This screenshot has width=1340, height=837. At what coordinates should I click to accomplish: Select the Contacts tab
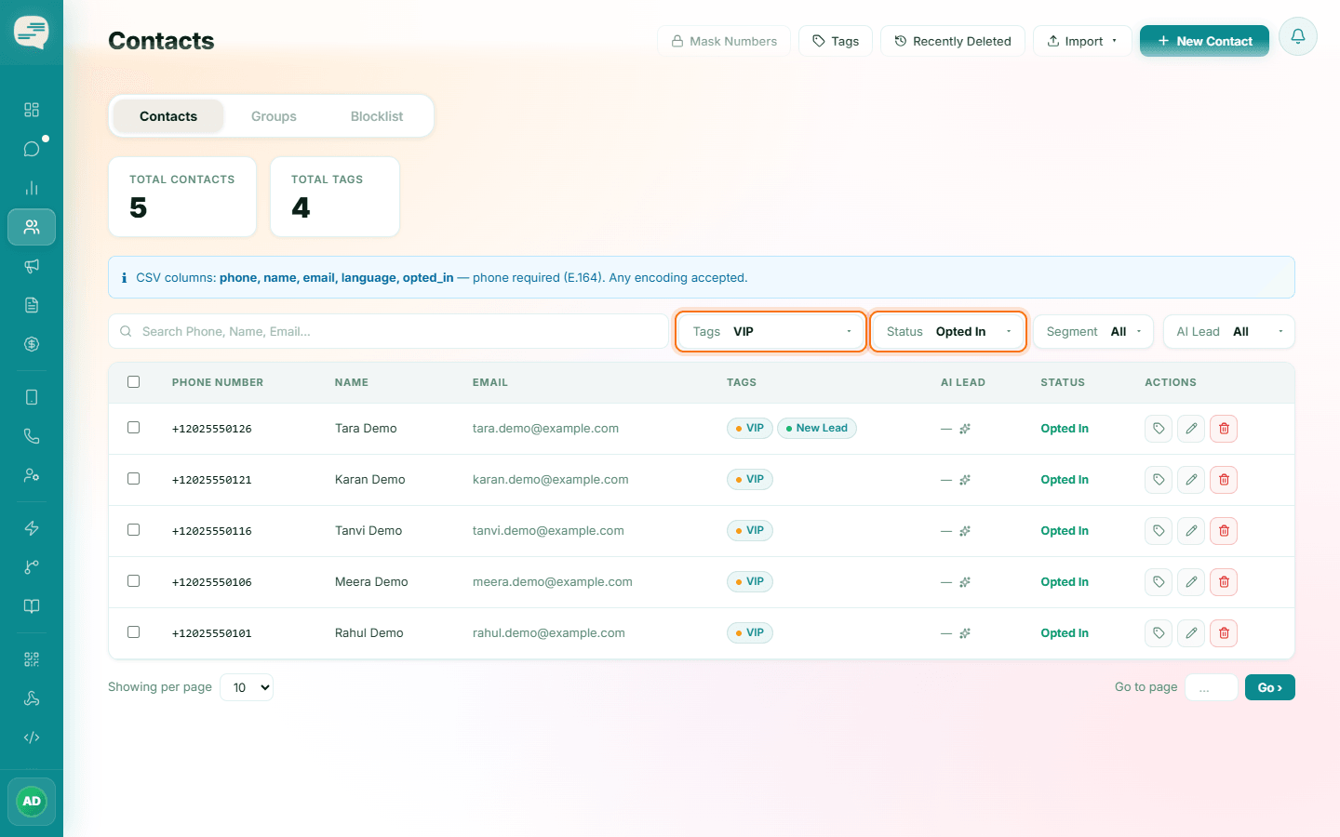click(168, 116)
